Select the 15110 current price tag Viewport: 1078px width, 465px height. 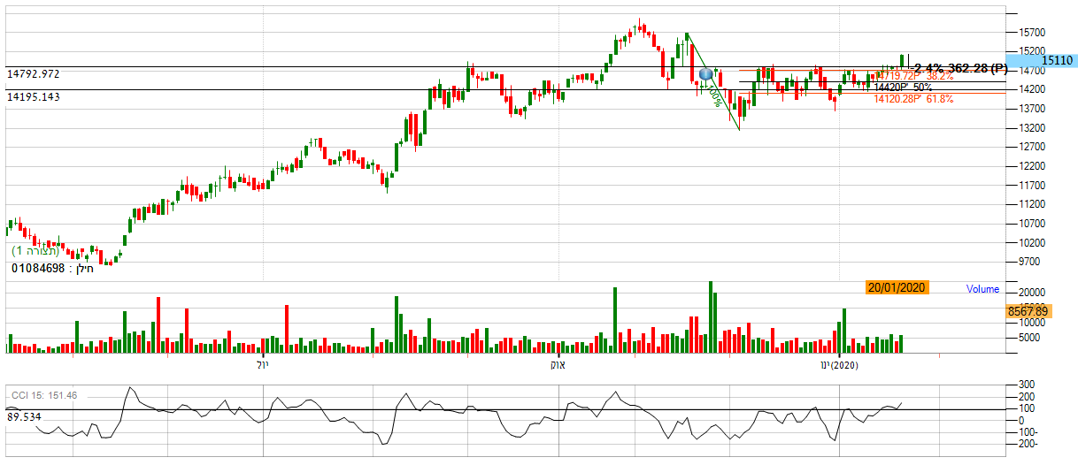1057,60
